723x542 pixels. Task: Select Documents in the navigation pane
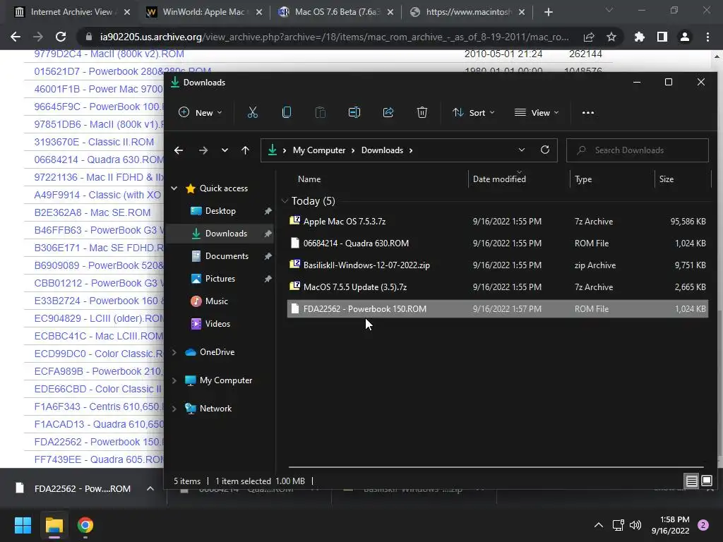point(227,255)
